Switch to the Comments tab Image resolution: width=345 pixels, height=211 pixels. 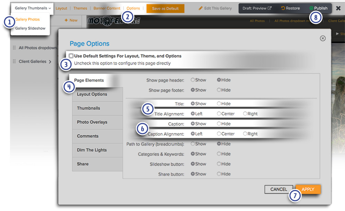point(98,136)
